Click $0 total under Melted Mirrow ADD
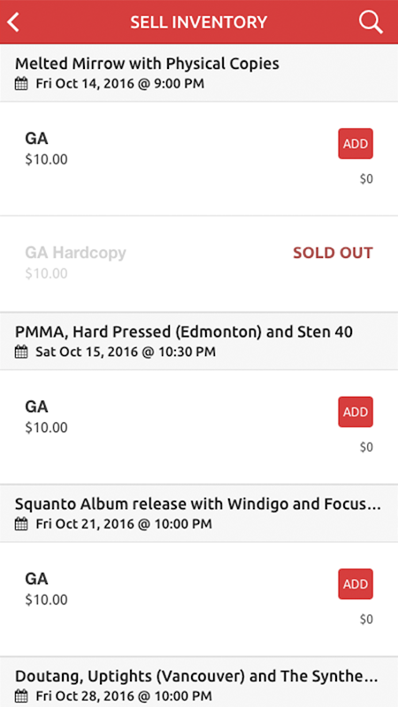 (366, 179)
